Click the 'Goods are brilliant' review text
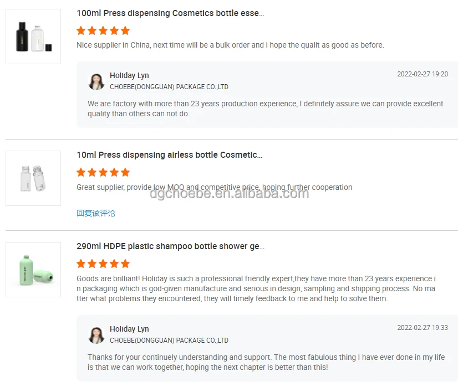 click(255, 288)
